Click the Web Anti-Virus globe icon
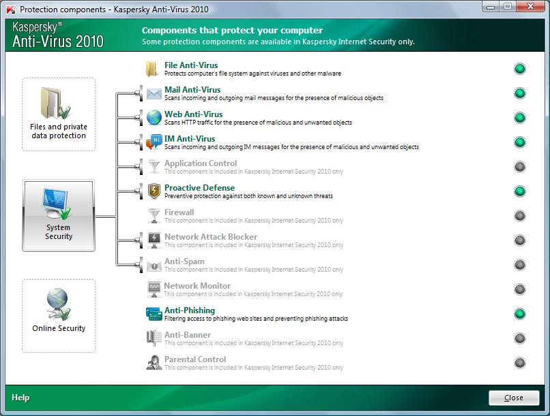The image size is (550, 416). point(154,118)
